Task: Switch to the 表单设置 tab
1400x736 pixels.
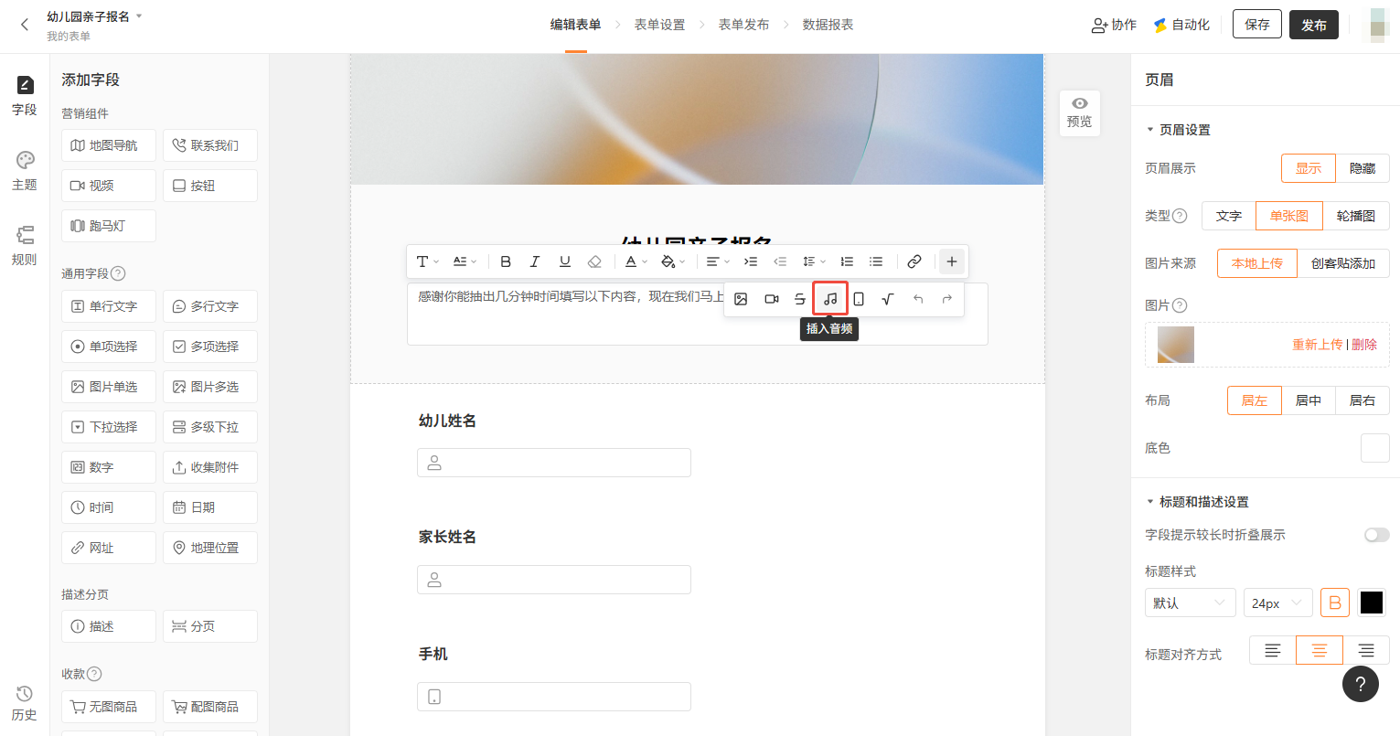Action: coord(659,25)
